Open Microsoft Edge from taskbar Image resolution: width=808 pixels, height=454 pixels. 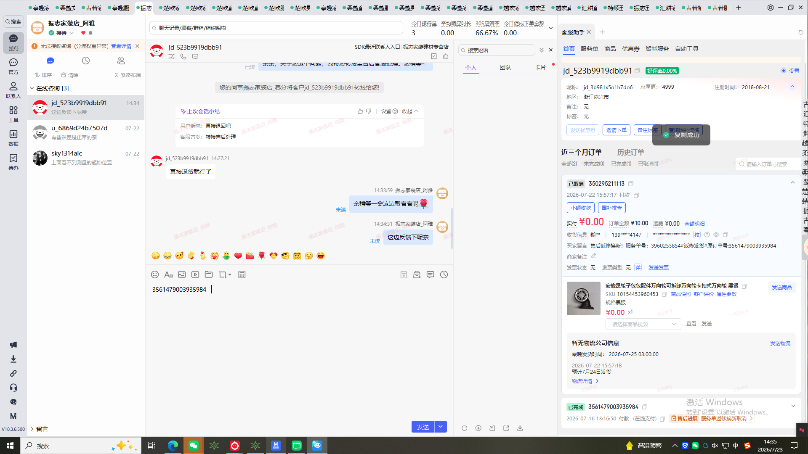(173, 446)
